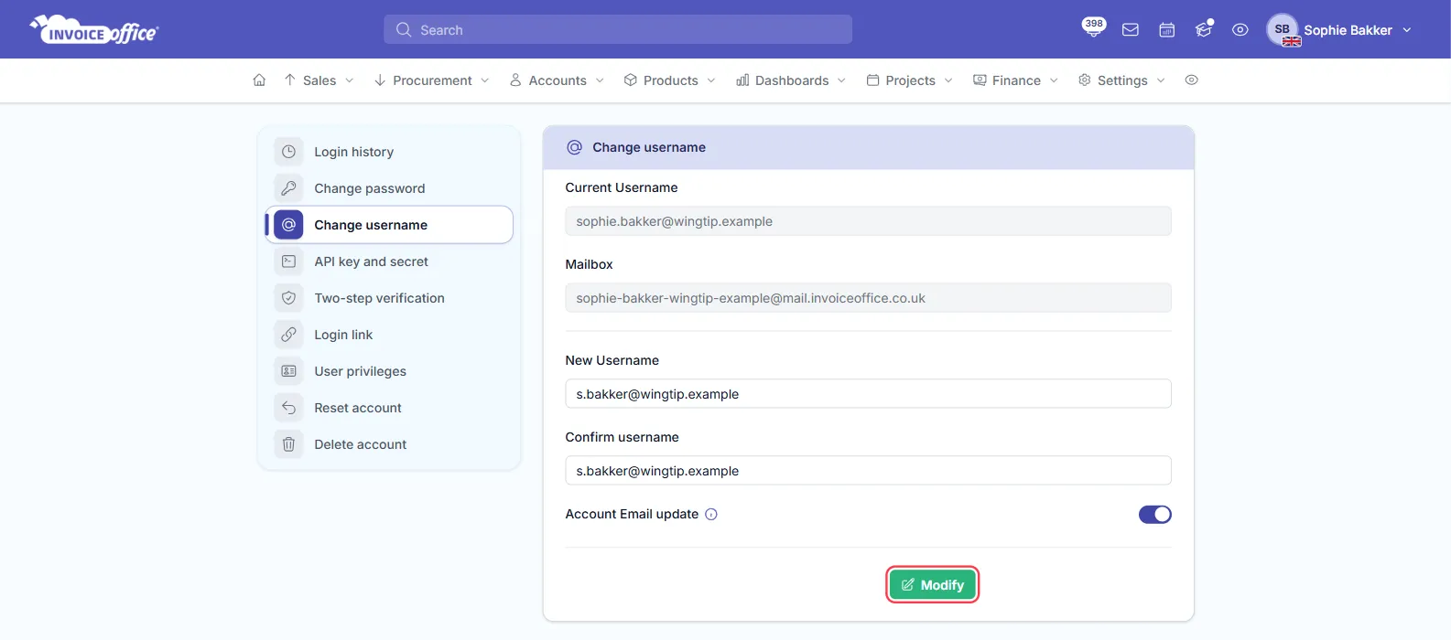1451x640 pixels.
Task: Click the Current Username disabled field
Action: [x=868, y=221]
